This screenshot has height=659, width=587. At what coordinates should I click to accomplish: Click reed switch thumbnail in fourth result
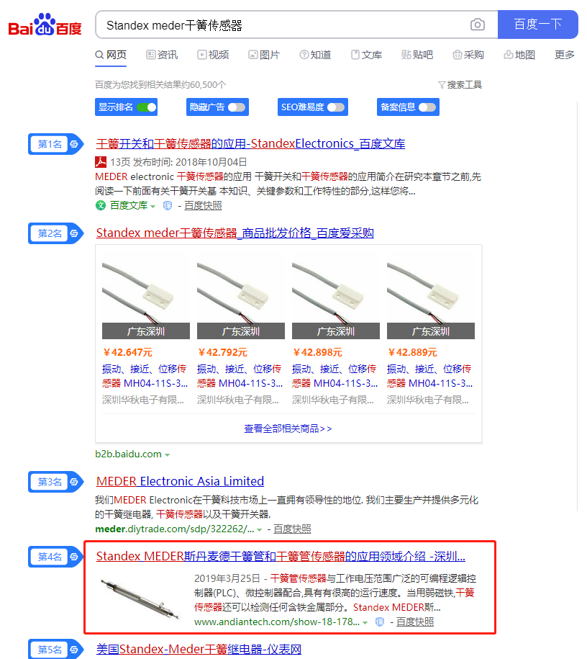[x=140, y=599]
